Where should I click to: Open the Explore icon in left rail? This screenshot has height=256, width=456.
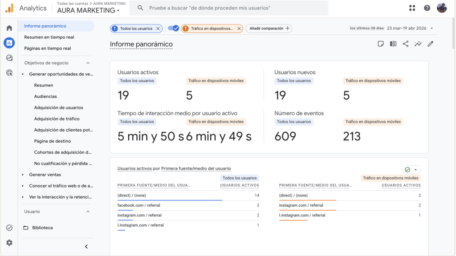click(x=9, y=58)
